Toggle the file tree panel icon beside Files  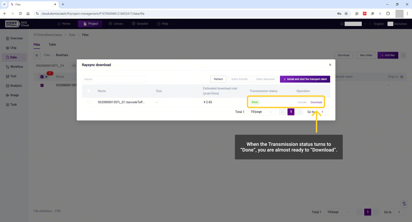pyautogui.click(x=37, y=55)
